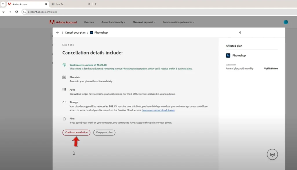Close the Adobe Account tab
Viewport: 297px width, 170px height.
click(46, 4)
